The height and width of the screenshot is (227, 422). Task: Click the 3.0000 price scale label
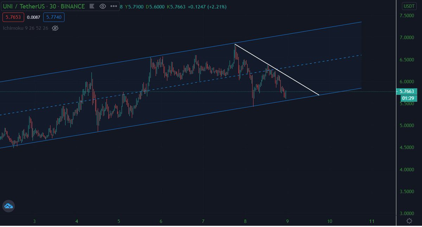click(407, 213)
